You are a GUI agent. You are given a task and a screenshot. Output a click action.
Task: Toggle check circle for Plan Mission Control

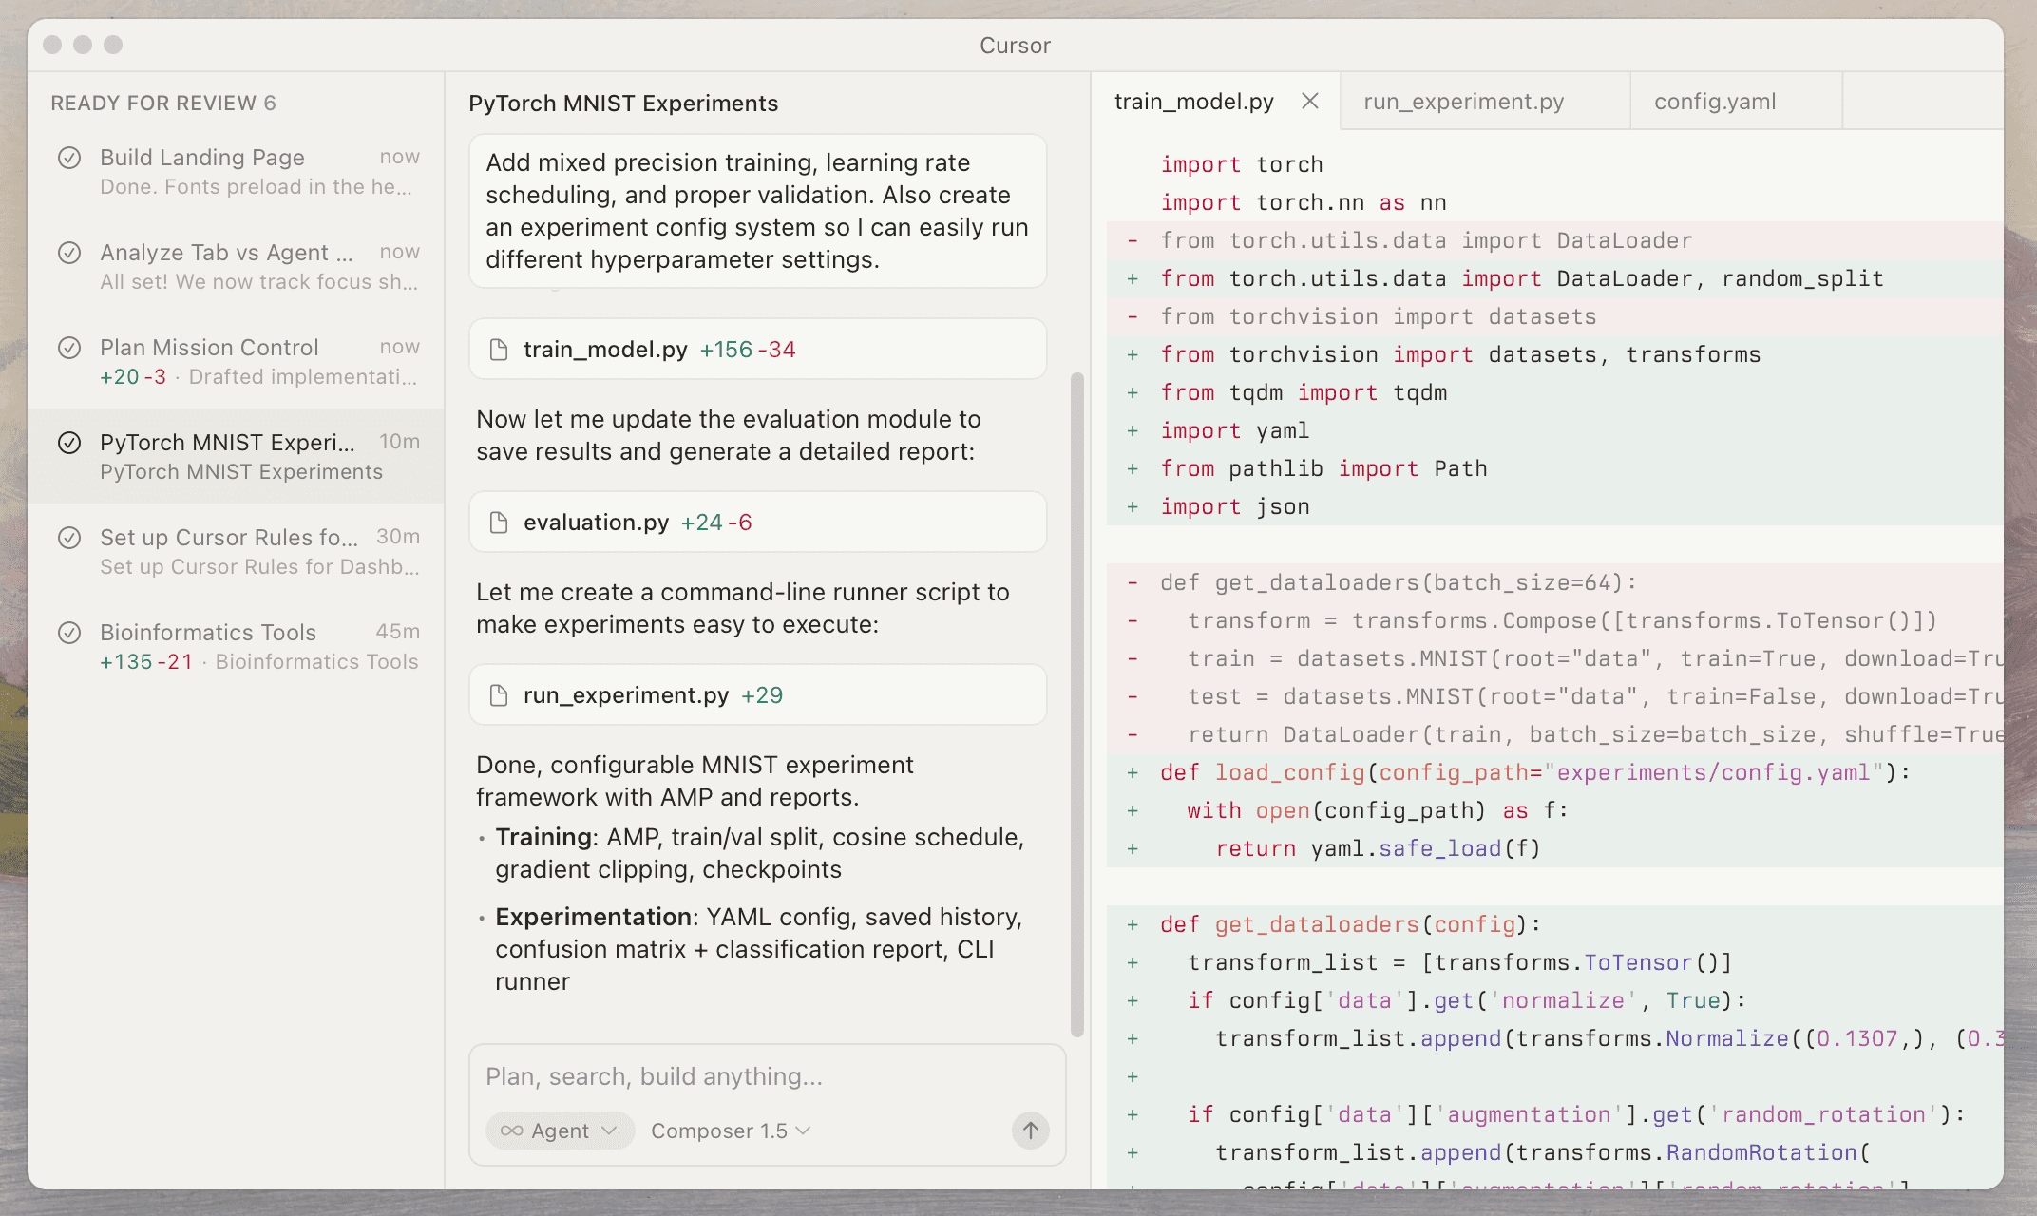pyautogui.click(x=69, y=348)
